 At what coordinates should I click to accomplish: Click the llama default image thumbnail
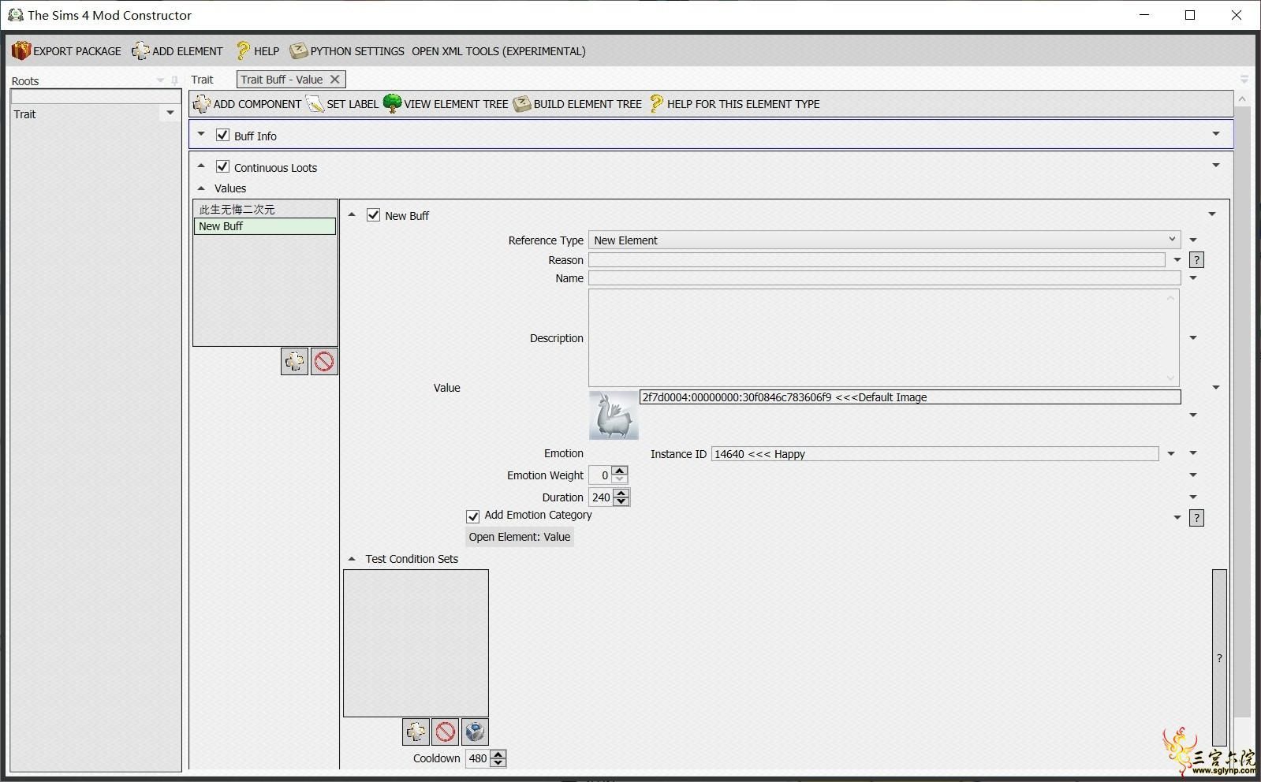(x=614, y=415)
